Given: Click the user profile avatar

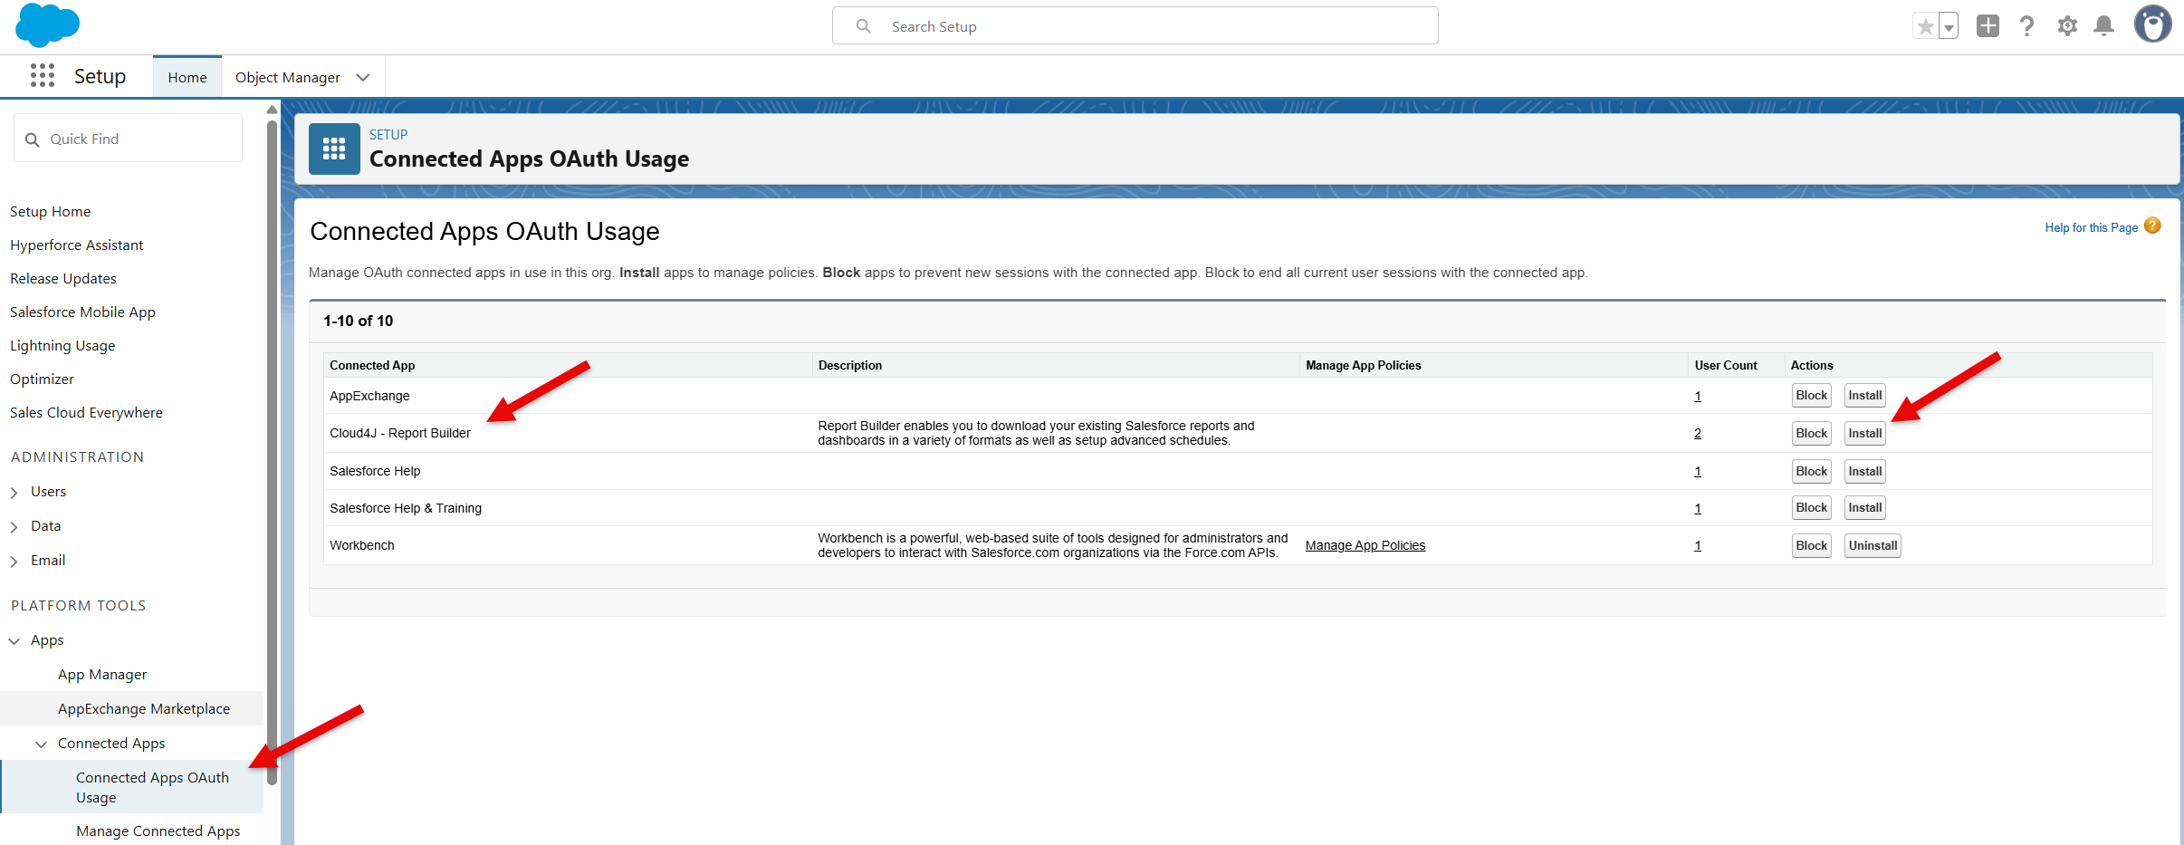Looking at the screenshot, I should (x=2152, y=24).
